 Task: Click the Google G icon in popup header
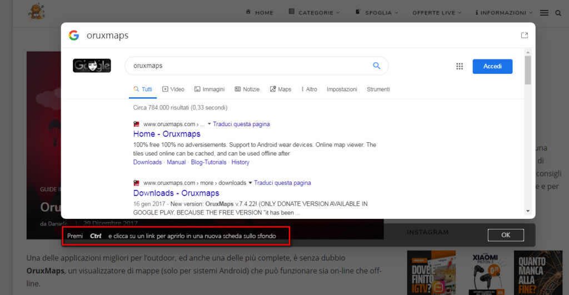[74, 35]
